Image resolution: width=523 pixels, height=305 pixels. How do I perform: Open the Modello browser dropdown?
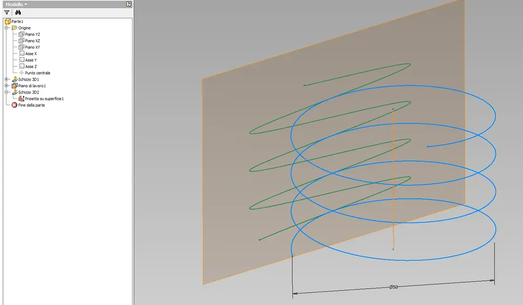coord(16,4)
